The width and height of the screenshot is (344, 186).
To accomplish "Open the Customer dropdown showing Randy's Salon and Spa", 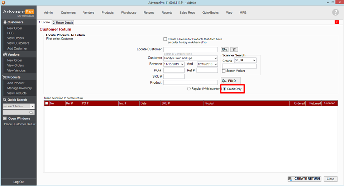I will [215, 58].
